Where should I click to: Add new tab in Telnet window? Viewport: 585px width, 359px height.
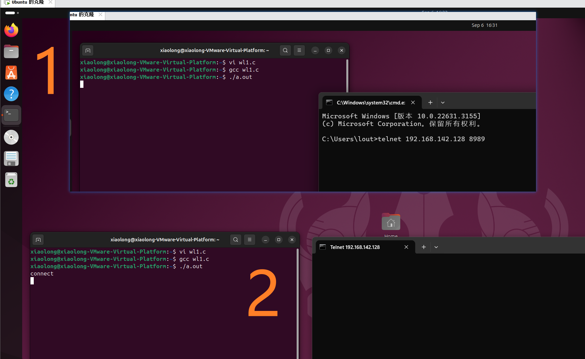pos(424,247)
